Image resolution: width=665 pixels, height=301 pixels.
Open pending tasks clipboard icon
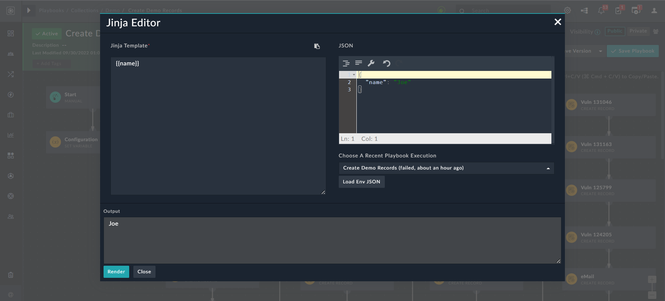tap(618, 10)
